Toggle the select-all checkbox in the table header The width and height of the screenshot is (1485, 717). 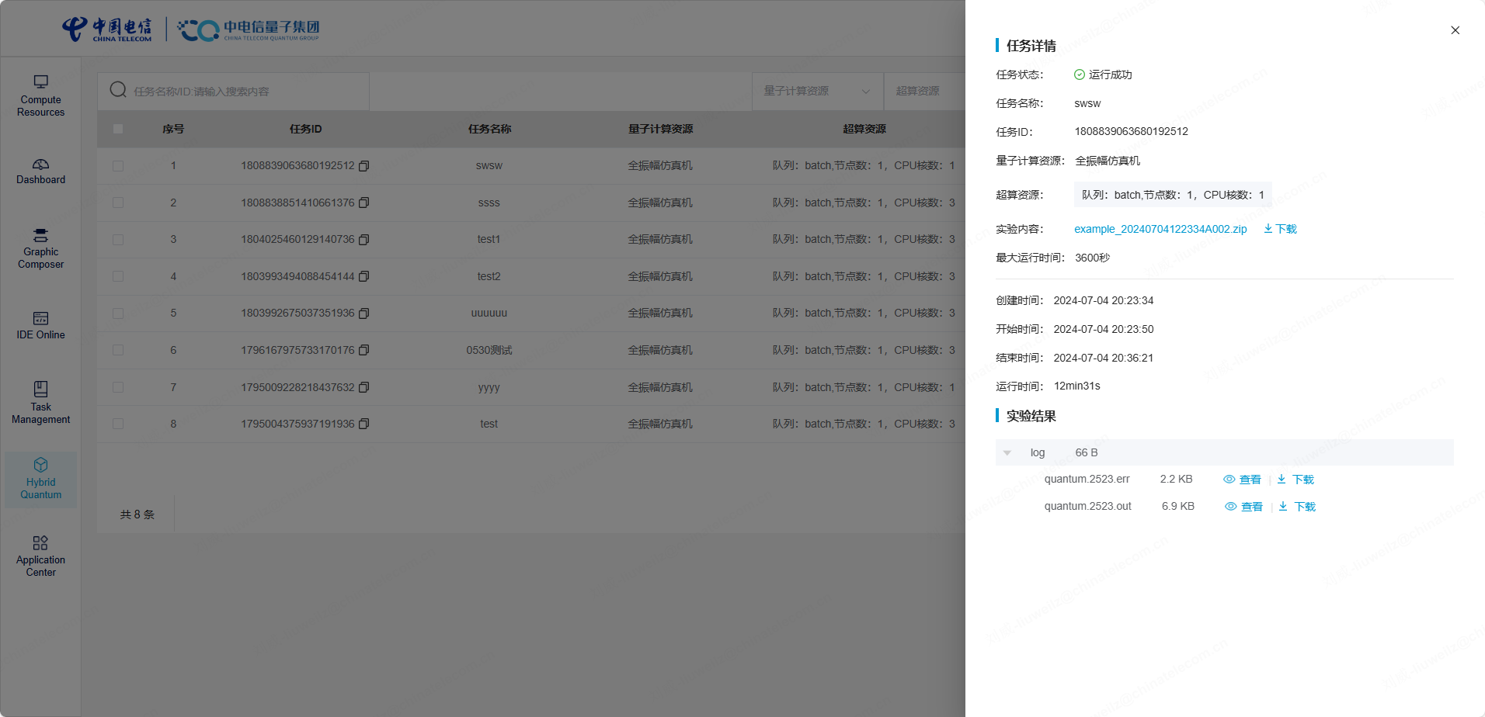(x=118, y=129)
